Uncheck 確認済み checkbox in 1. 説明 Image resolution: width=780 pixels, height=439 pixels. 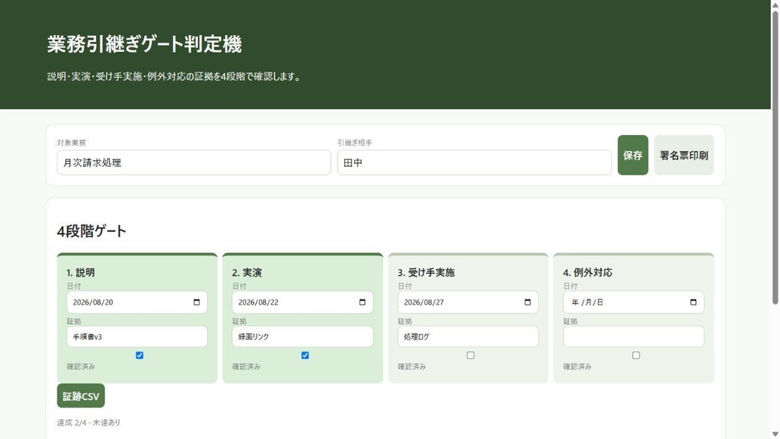point(139,355)
